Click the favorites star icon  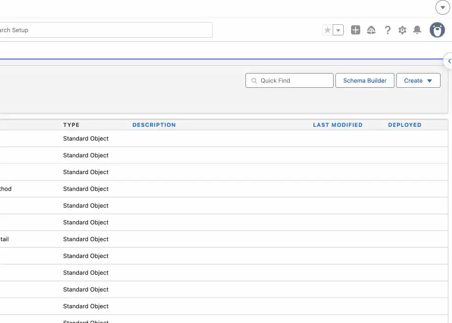328,30
